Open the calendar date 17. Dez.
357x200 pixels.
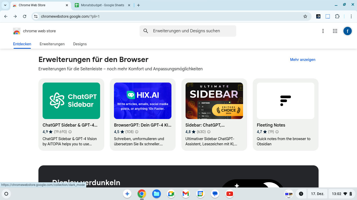coord(318,194)
